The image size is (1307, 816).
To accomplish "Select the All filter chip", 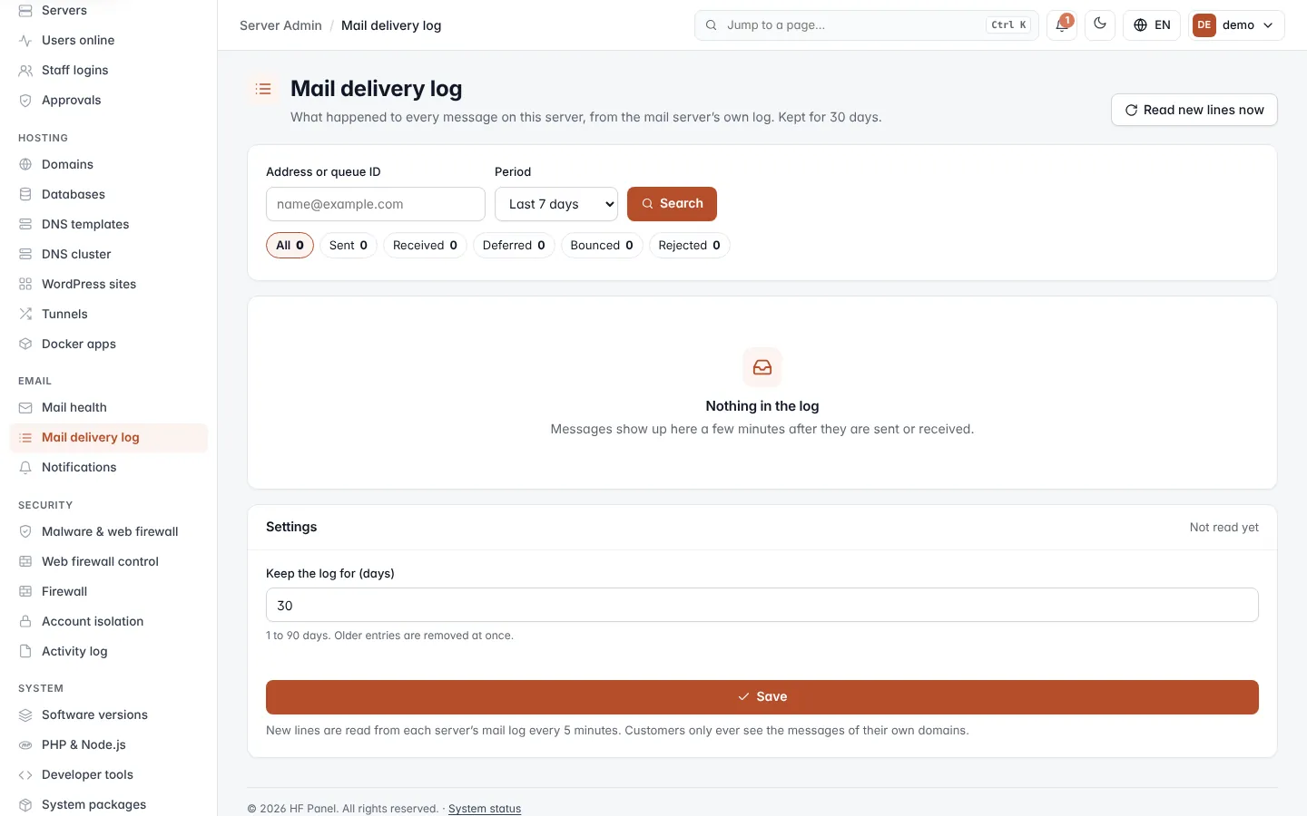I will [x=290, y=246].
